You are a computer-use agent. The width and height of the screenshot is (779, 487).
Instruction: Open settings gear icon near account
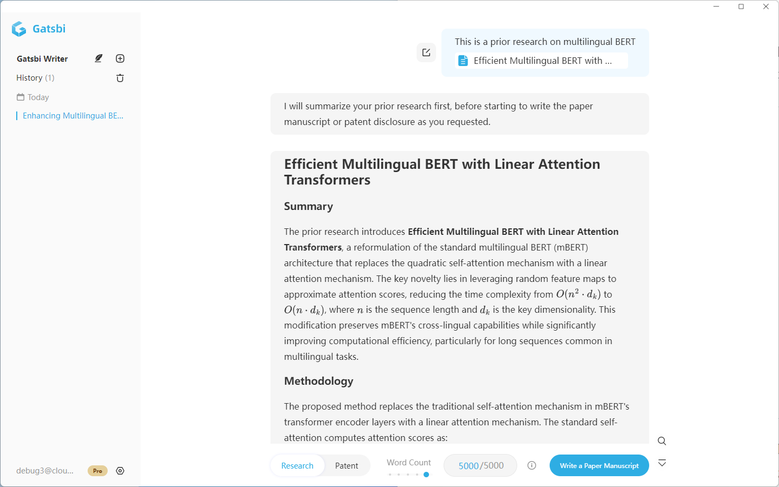click(120, 471)
